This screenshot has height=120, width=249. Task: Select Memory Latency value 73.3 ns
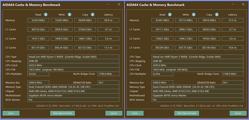(x=233, y=20)
